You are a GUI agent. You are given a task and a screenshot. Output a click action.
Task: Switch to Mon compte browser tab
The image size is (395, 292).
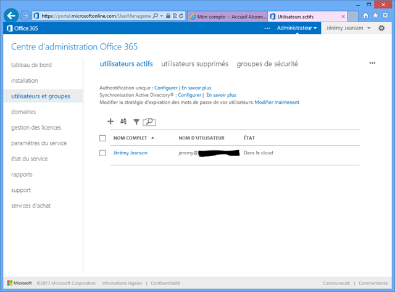228,17
